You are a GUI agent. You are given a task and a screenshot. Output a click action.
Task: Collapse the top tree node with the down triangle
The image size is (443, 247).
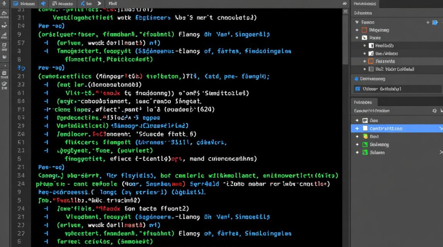coord(357,22)
